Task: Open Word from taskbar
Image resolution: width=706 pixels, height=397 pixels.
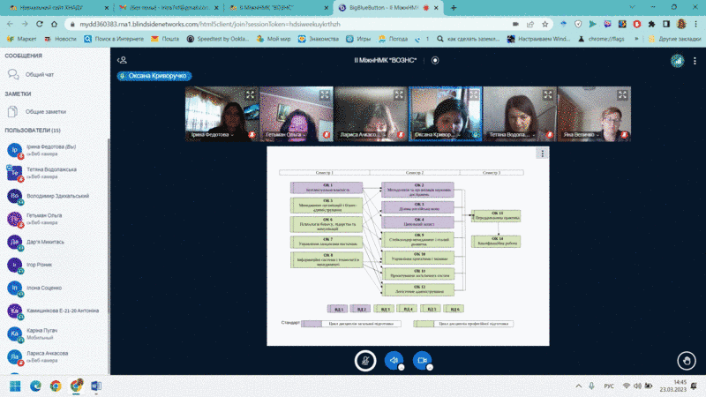Action: click(96, 386)
